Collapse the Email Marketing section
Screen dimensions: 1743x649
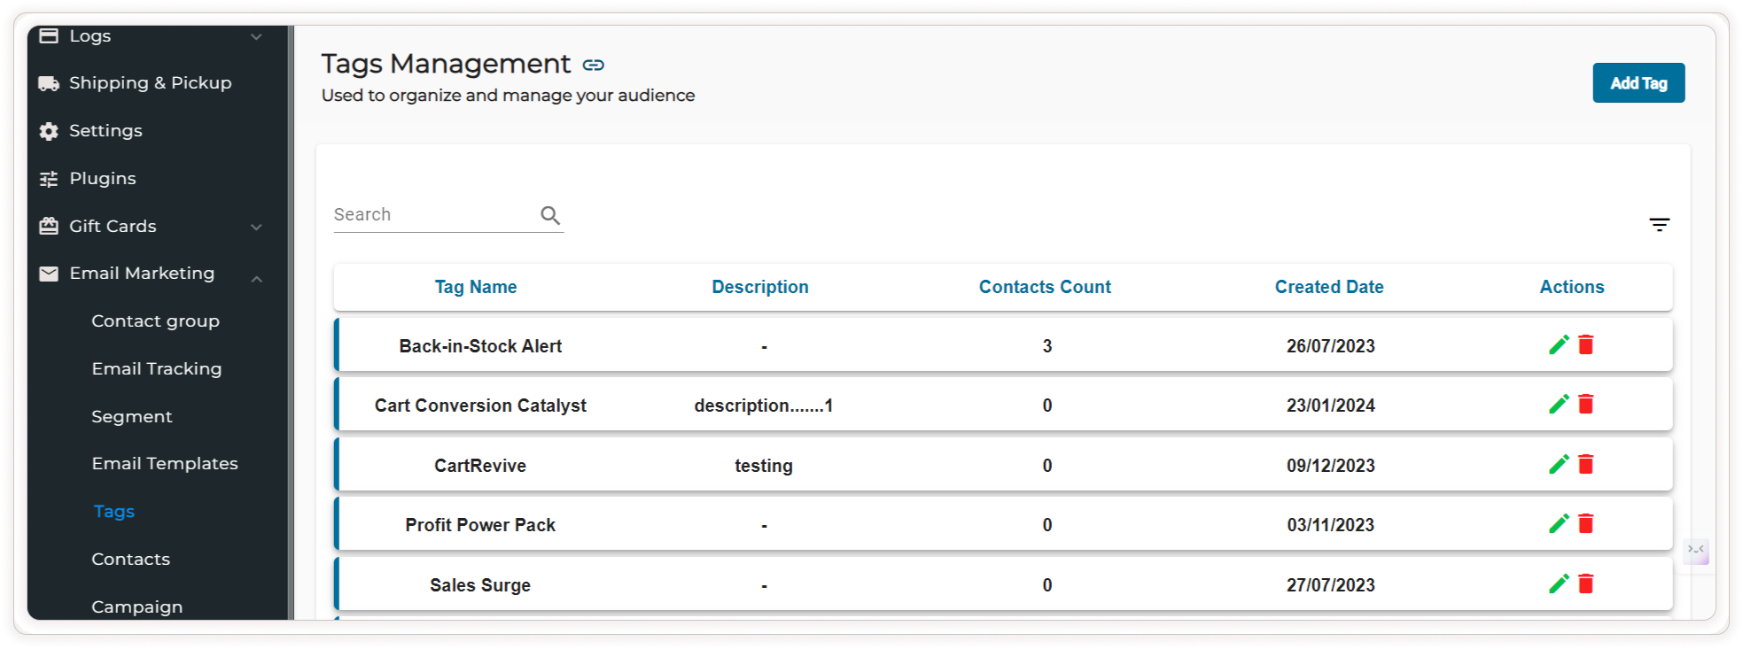click(x=256, y=279)
